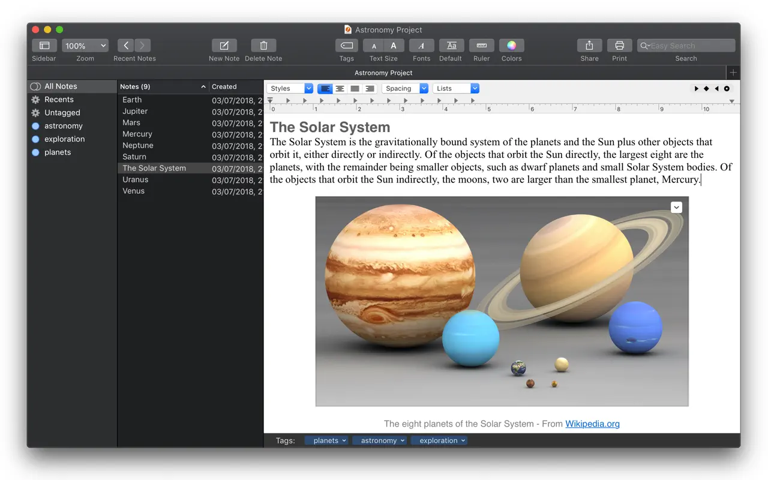Print the note using Print icon
Screen dimensions: 768x480
pyautogui.click(x=619, y=46)
